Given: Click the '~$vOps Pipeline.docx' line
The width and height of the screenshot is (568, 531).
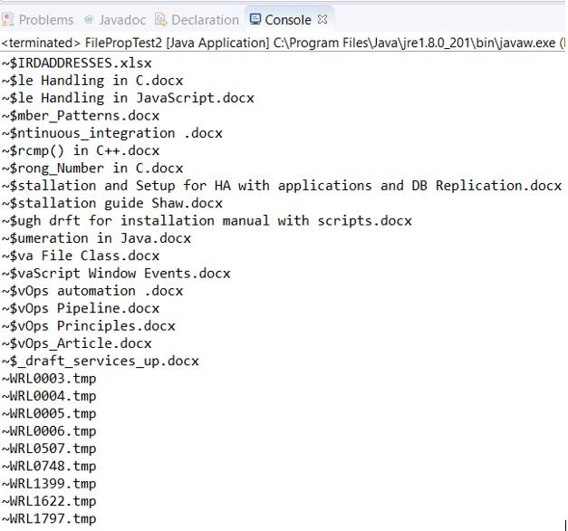Looking at the screenshot, I should 88,308.
